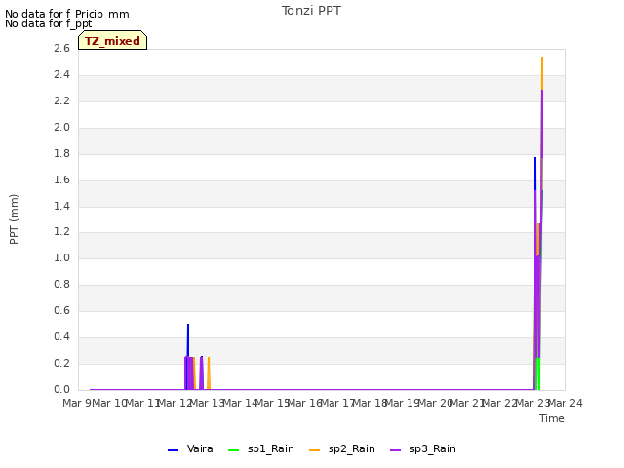This screenshot has height=468, width=624.
Task: Click the orange sp2_Rain peak near 2.5 mm
Action: [x=542, y=71]
